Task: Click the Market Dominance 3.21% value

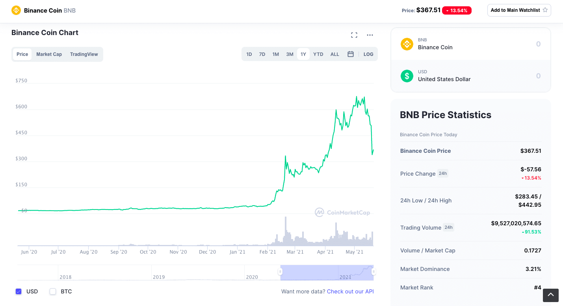Action: (x=533, y=269)
